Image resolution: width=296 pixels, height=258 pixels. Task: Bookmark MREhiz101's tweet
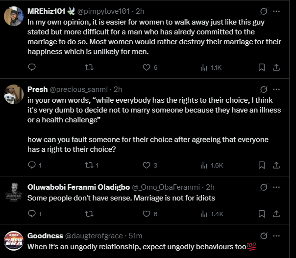point(262,67)
